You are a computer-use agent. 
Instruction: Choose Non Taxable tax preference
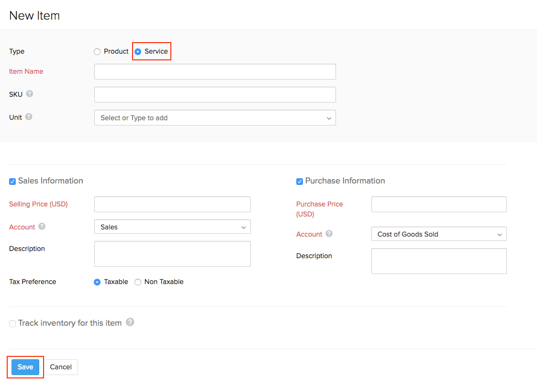138,282
